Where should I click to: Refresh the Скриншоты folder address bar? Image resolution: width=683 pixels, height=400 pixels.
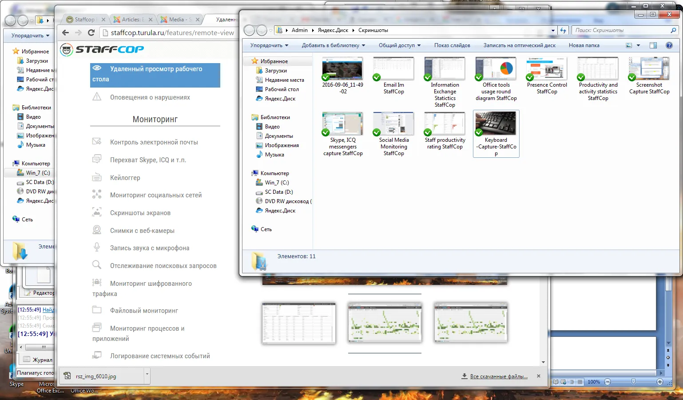click(564, 30)
